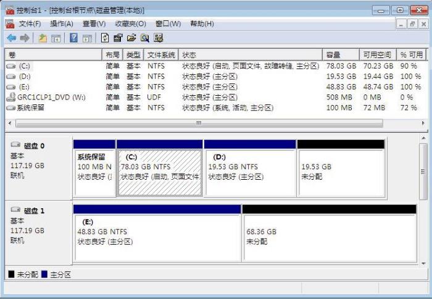Select the (D:) drive icon in volume list
The width and height of the screenshot is (432, 299).
click(11, 77)
